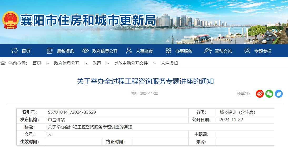Click the star badge icon for 专题专栏
The height and width of the screenshot is (150, 288).
(247, 51)
